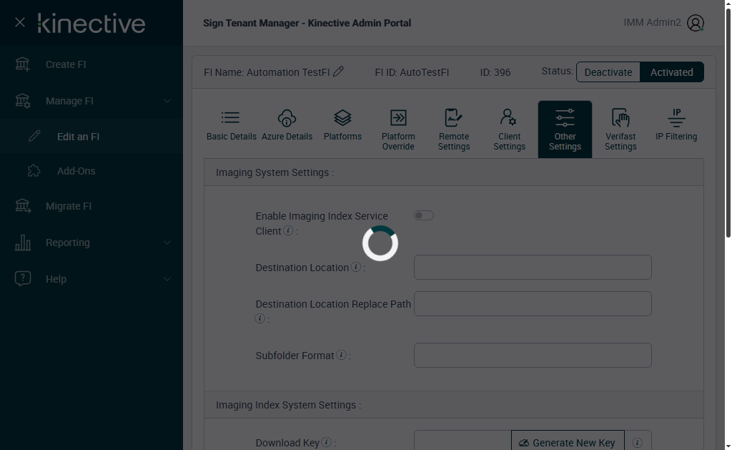Image resolution: width=732 pixels, height=450 pixels.
Task: Click the Migrate FI bank arrow icon
Action: [22, 206]
